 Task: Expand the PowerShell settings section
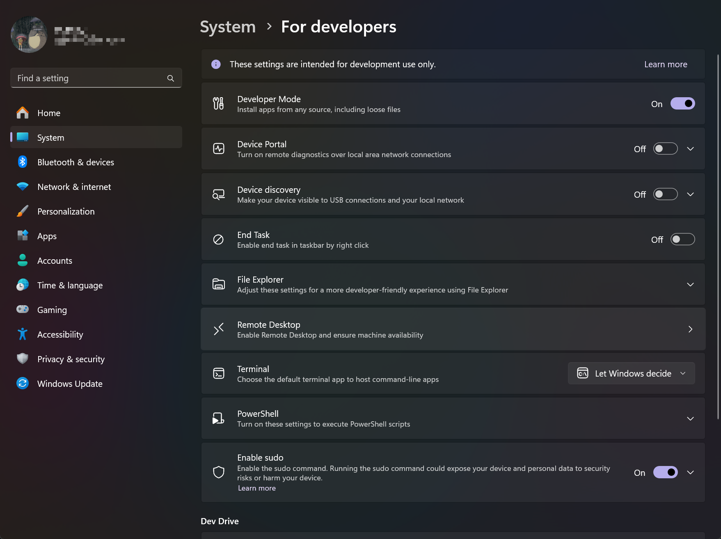click(691, 419)
